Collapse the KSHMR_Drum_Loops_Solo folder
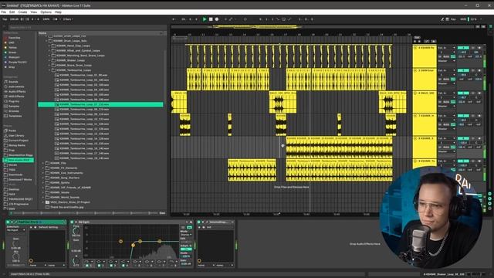This screenshot has height=278, width=494. [x=46, y=41]
